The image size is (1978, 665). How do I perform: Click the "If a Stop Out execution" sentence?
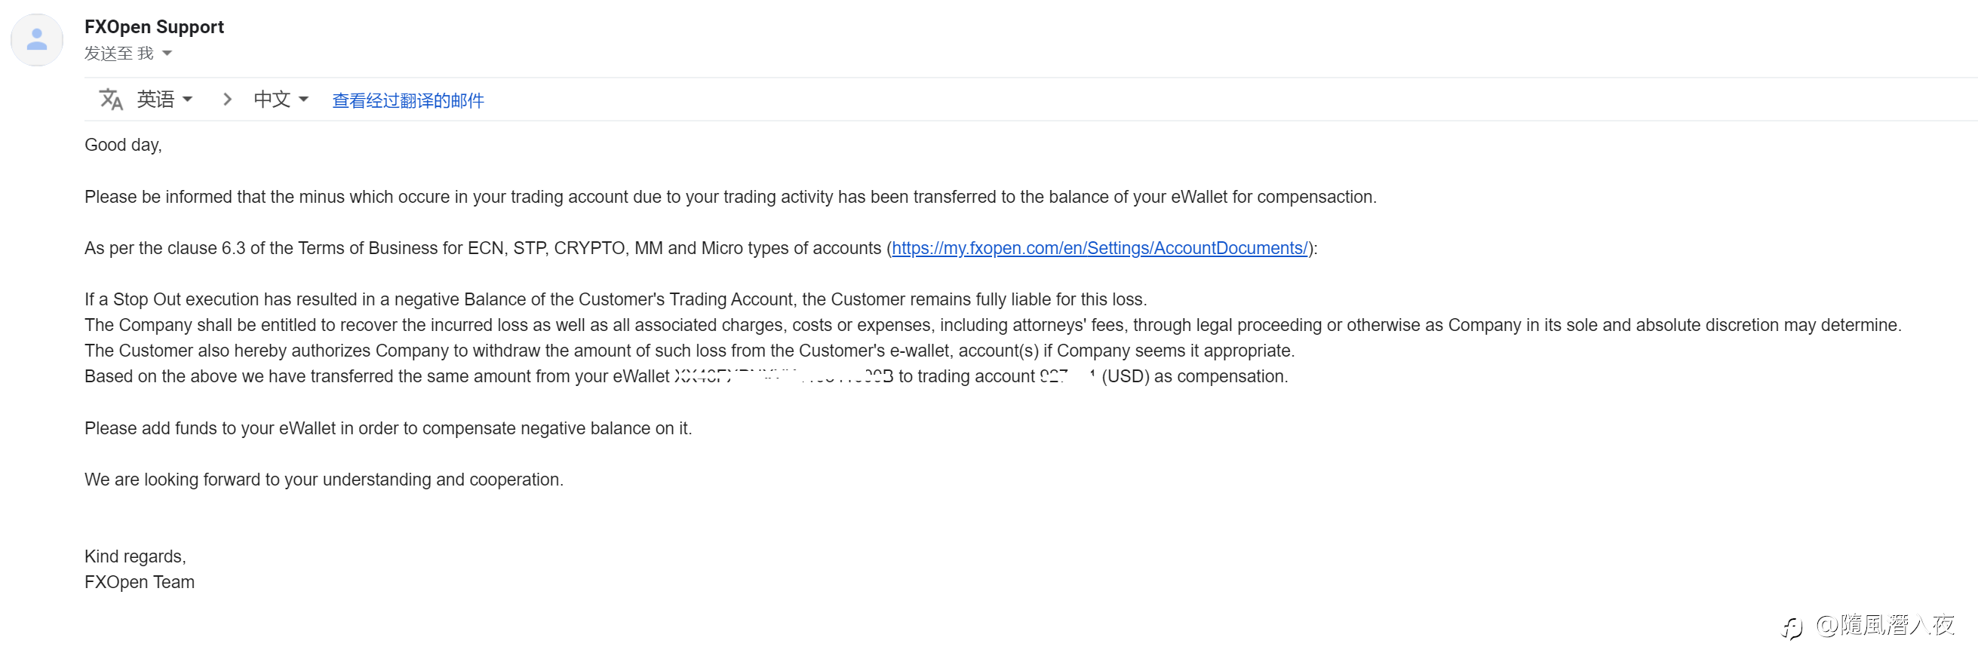(x=615, y=300)
